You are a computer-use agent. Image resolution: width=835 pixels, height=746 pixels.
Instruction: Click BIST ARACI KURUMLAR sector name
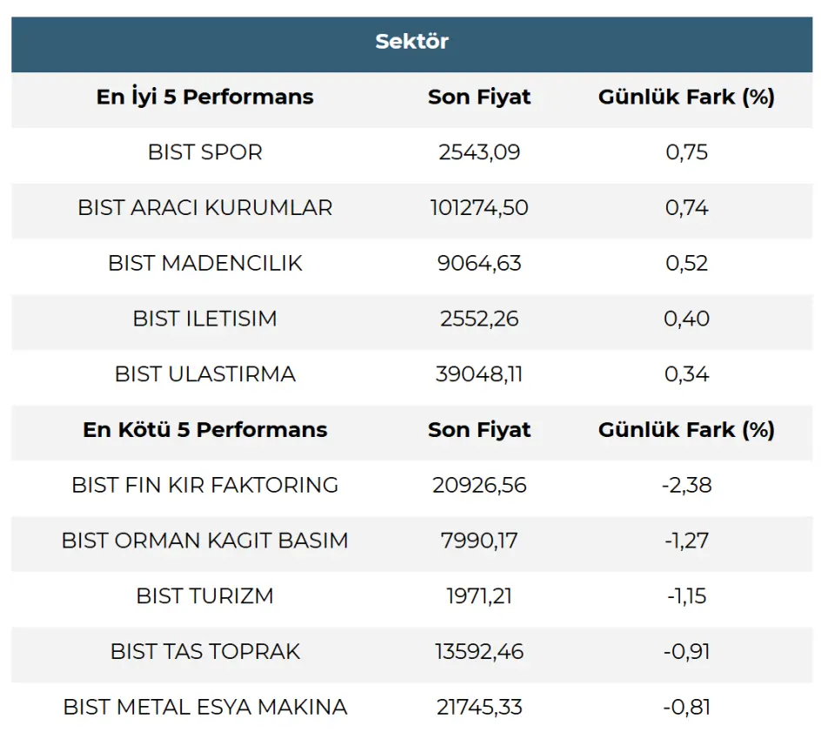pos(205,208)
